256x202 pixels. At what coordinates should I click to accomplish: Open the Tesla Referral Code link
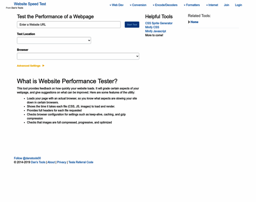[81, 162]
